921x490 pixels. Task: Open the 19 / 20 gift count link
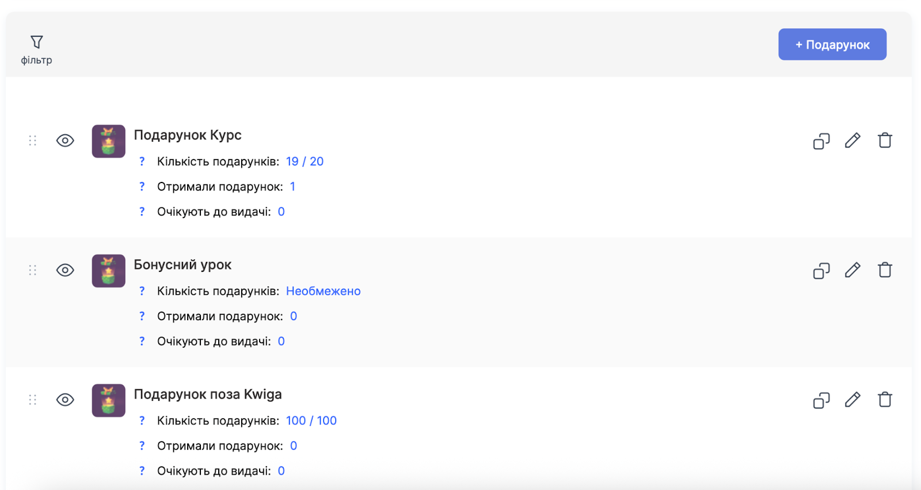tap(305, 162)
